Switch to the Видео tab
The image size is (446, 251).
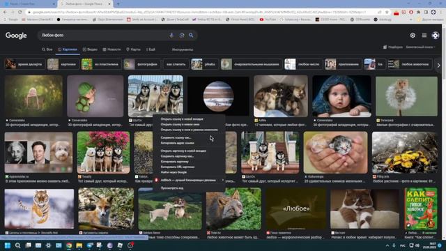pos(90,50)
